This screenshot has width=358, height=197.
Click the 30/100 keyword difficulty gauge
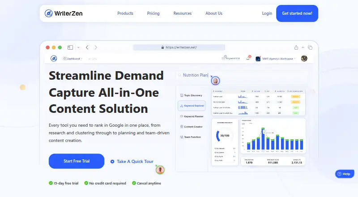(224, 136)
